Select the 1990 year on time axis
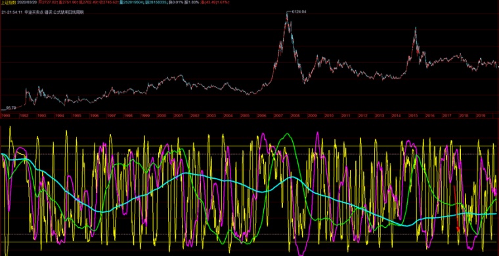Screen dimensions: 499x256 tap(5, 116)
